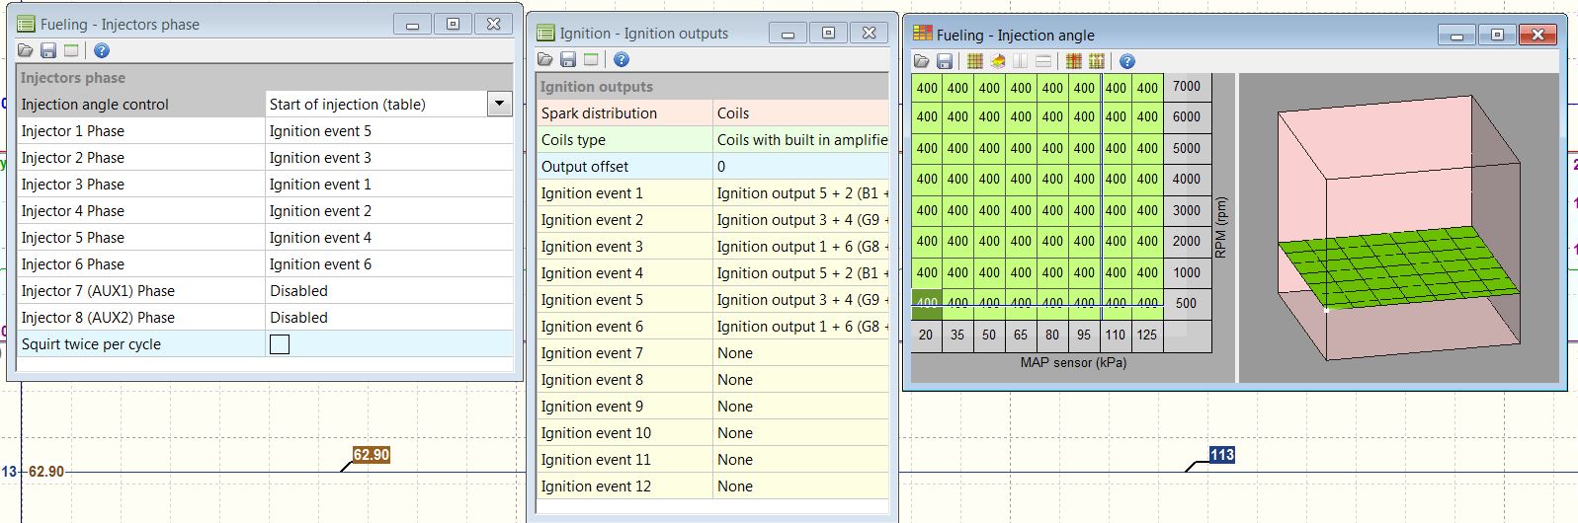Screen dimensions: 1578x523
Task: Open the Coils type value field
Action: click(800, 140)
